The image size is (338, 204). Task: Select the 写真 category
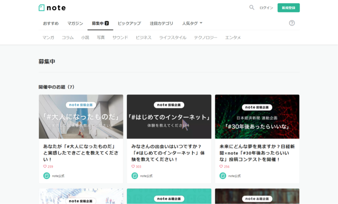101,37
